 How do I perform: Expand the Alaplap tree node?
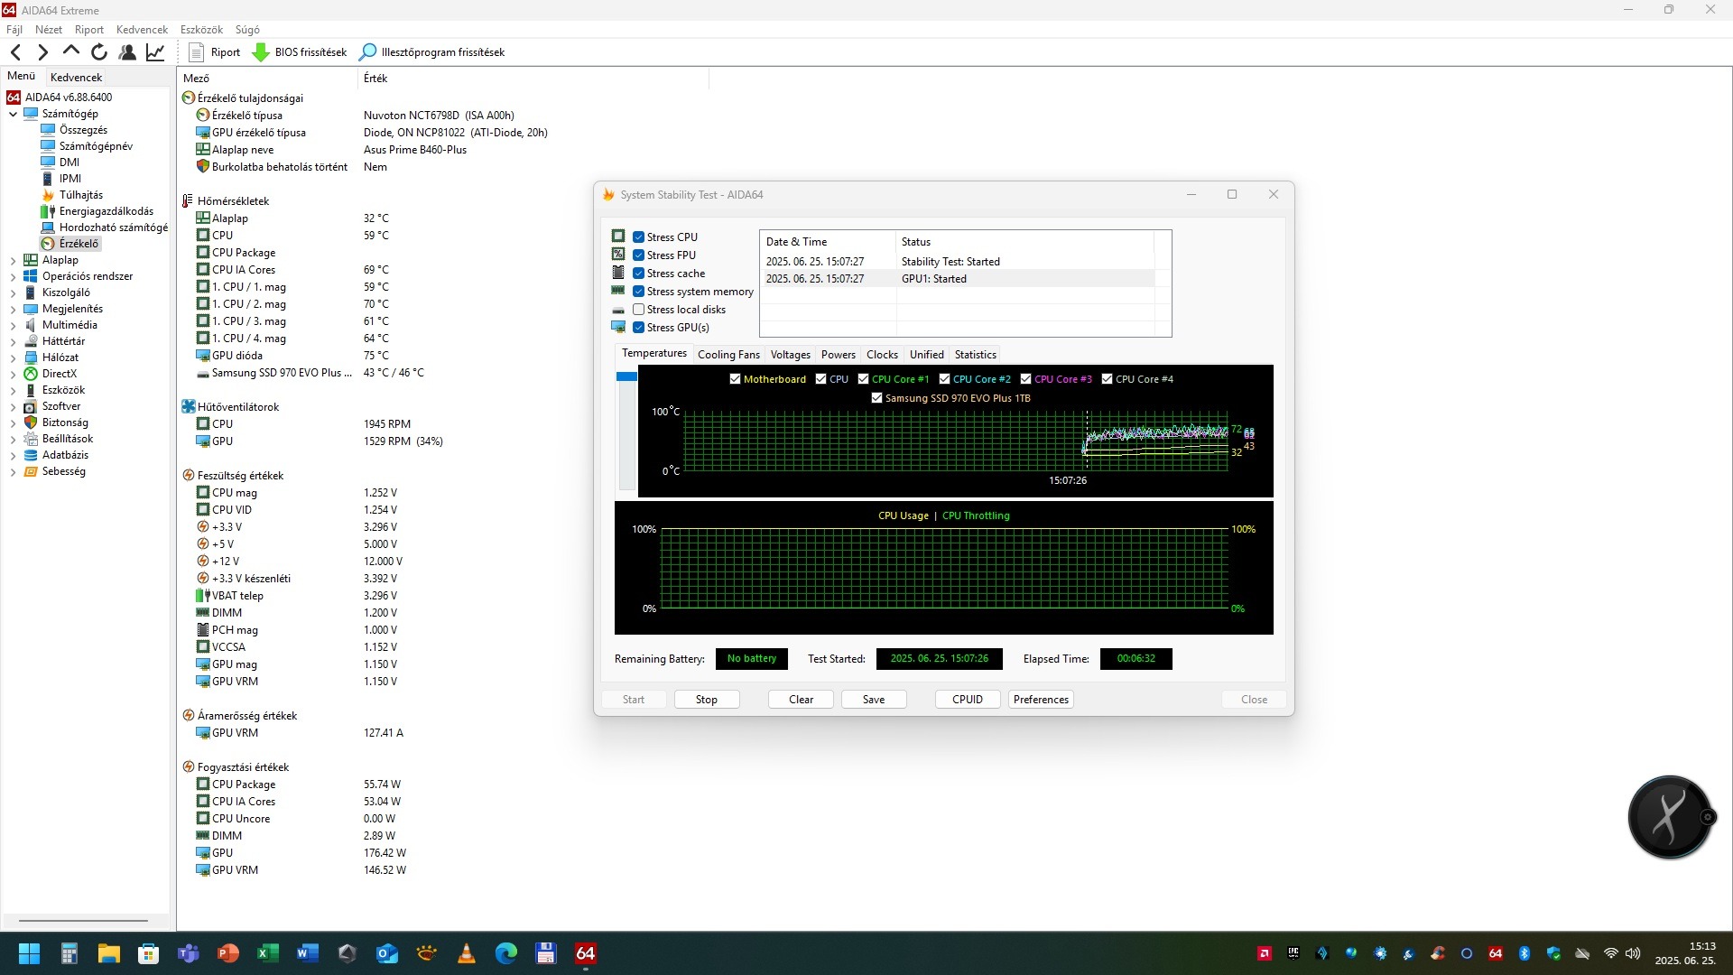coord(13,260)
